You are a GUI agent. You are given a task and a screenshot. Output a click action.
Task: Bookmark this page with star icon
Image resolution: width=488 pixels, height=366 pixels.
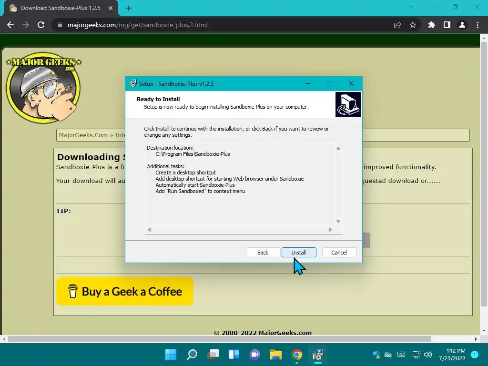(x=413, y=25)
